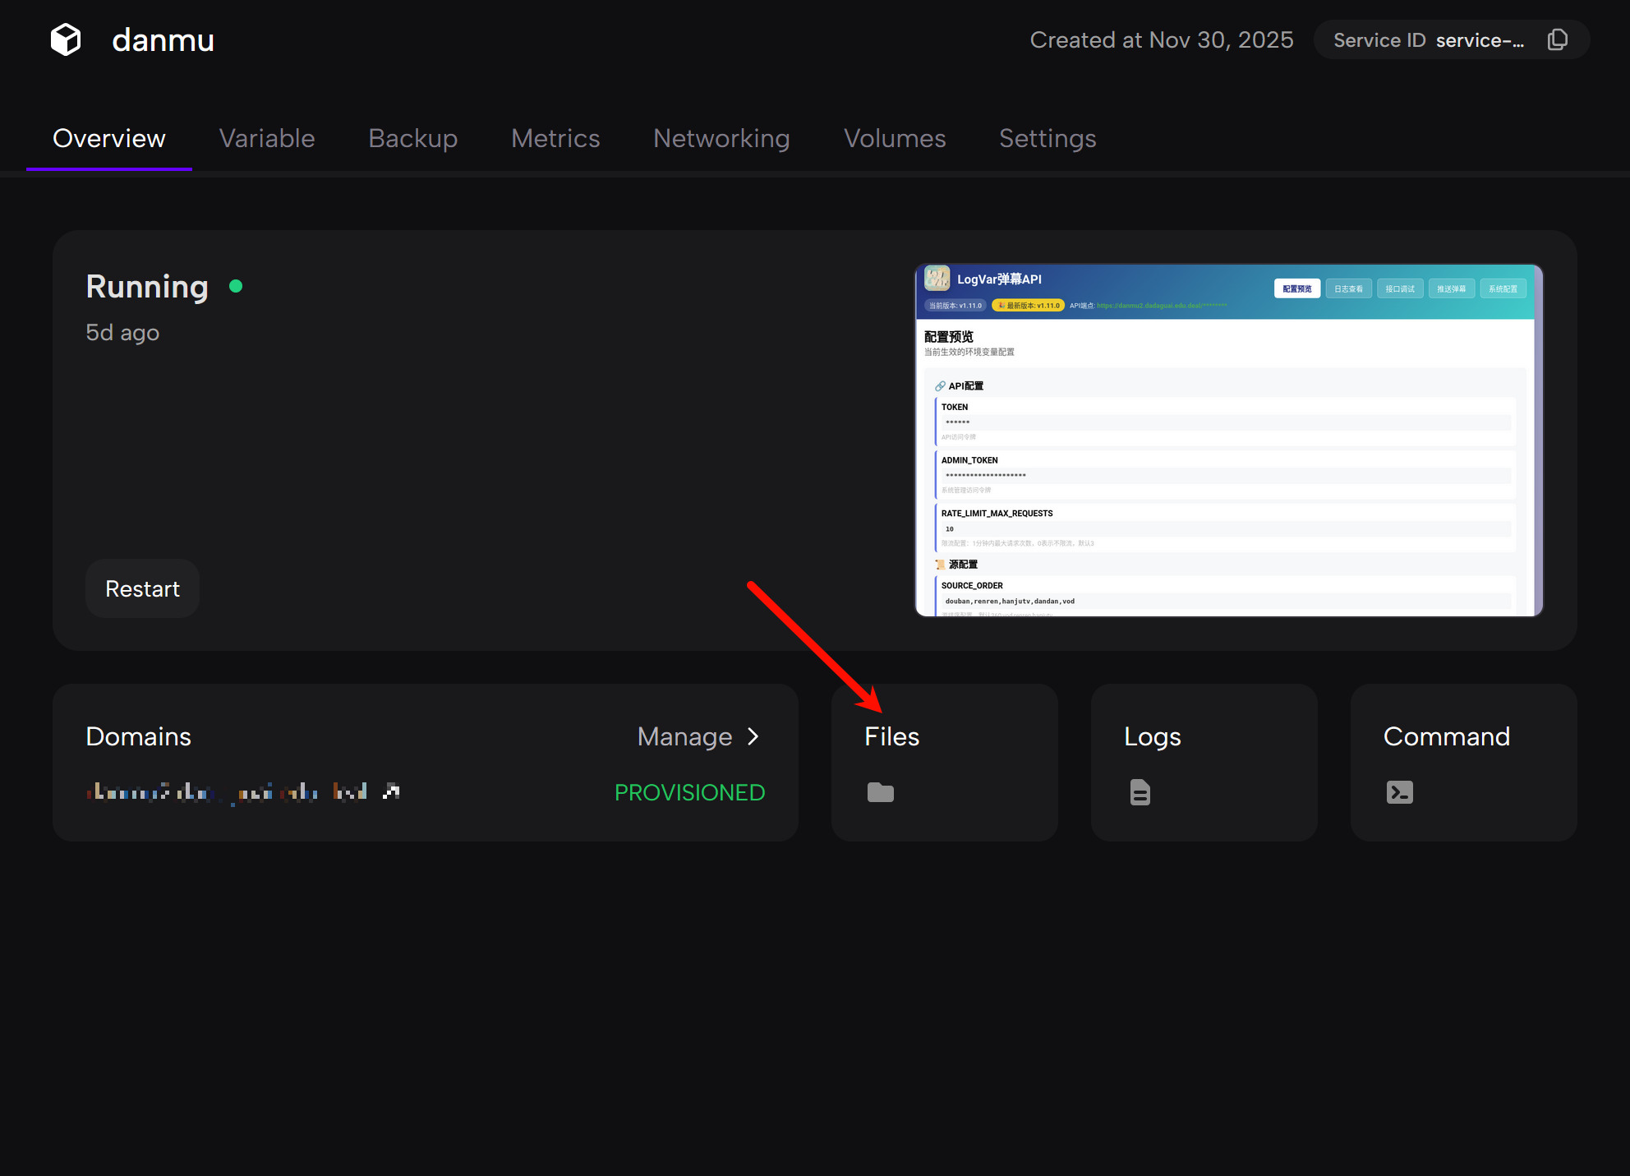Viewport: 1630px width, 1176px height.
Task: Switch to the Settings tab
Action: tap(1048, 138)
